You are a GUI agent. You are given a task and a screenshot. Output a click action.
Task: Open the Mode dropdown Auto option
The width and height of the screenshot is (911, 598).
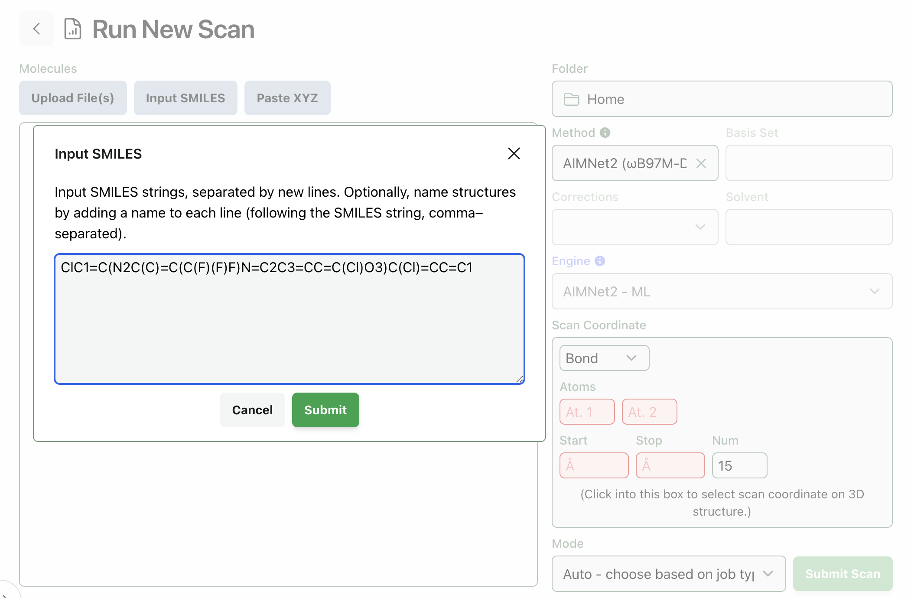click(669, 574)
